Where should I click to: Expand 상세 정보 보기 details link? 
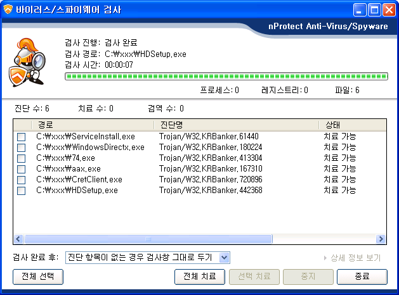352,258
